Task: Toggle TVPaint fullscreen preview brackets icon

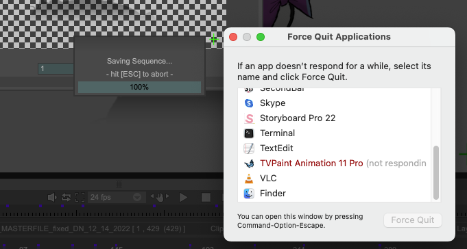Action: pyautogui.click(x=80, y=197)
